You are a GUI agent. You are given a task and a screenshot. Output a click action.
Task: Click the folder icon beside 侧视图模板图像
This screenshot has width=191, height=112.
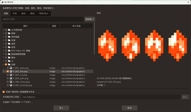pos(9,54)
